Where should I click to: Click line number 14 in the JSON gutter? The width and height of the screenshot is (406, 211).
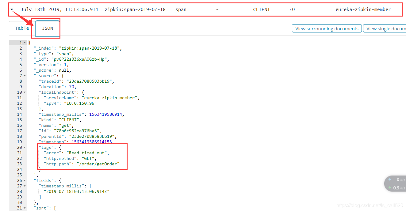point(19,114)
